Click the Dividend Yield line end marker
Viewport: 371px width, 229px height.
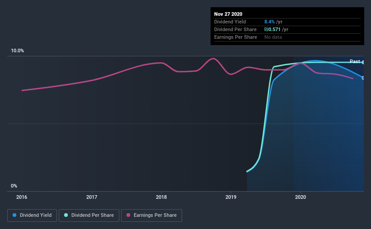point(363,78)
